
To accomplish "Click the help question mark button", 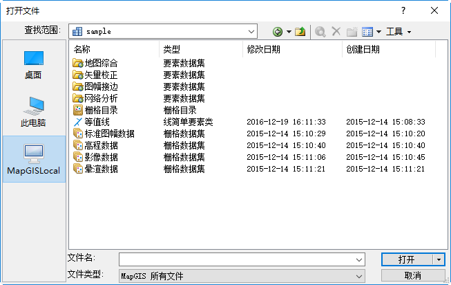I will 403,10.
